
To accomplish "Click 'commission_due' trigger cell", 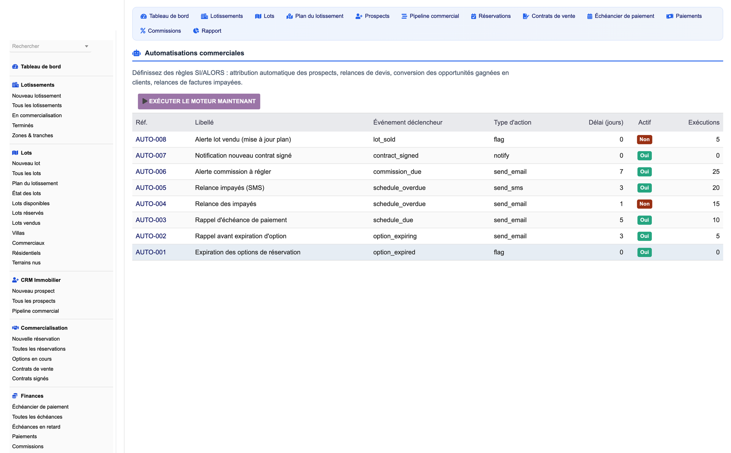I will 397,172.
